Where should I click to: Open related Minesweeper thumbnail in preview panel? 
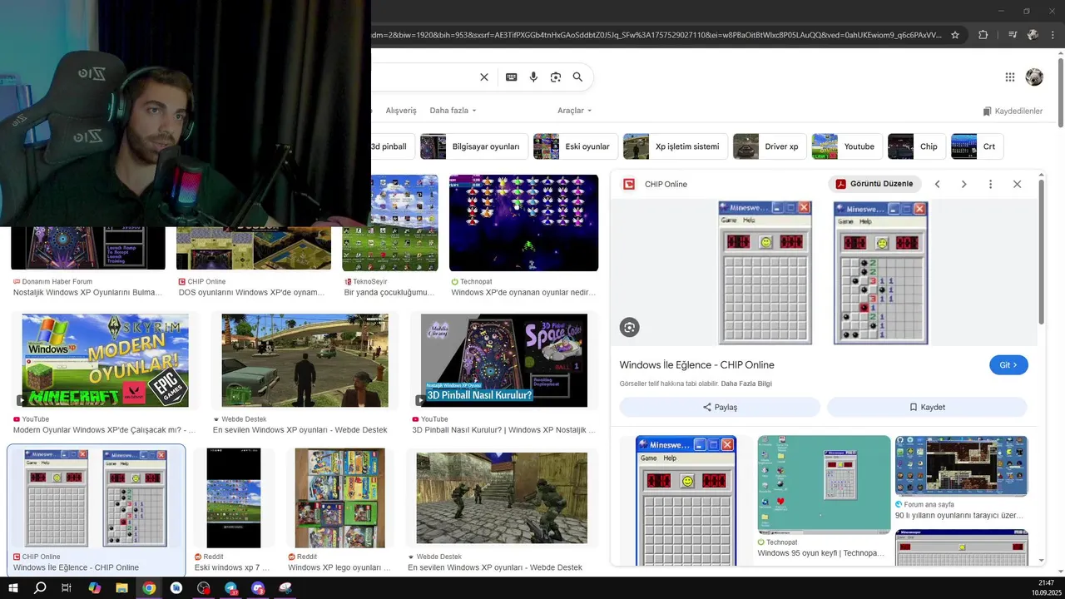[686, 500]
